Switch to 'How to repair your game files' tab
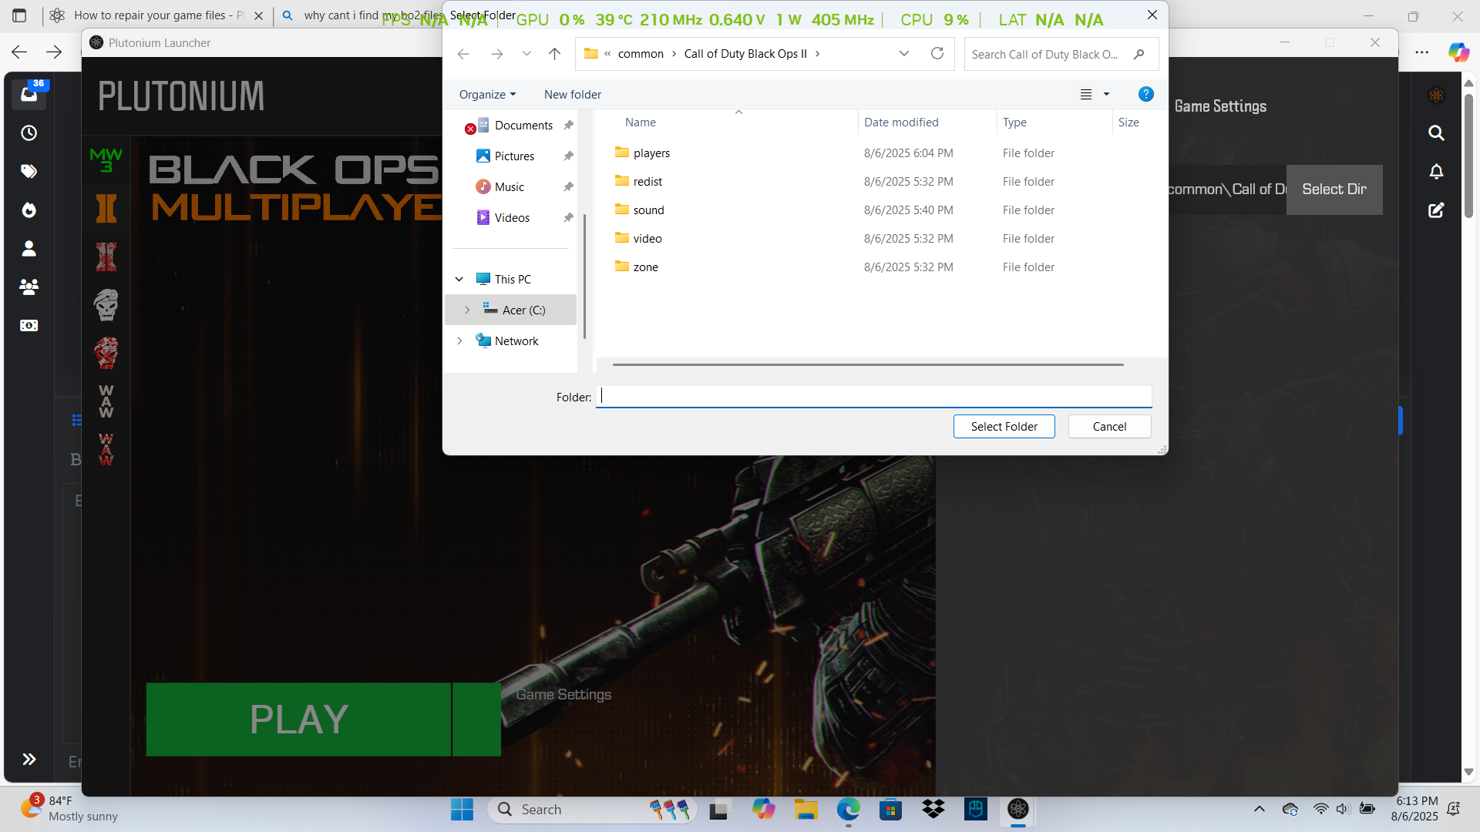1480x832 pixels. pos(158,15)
